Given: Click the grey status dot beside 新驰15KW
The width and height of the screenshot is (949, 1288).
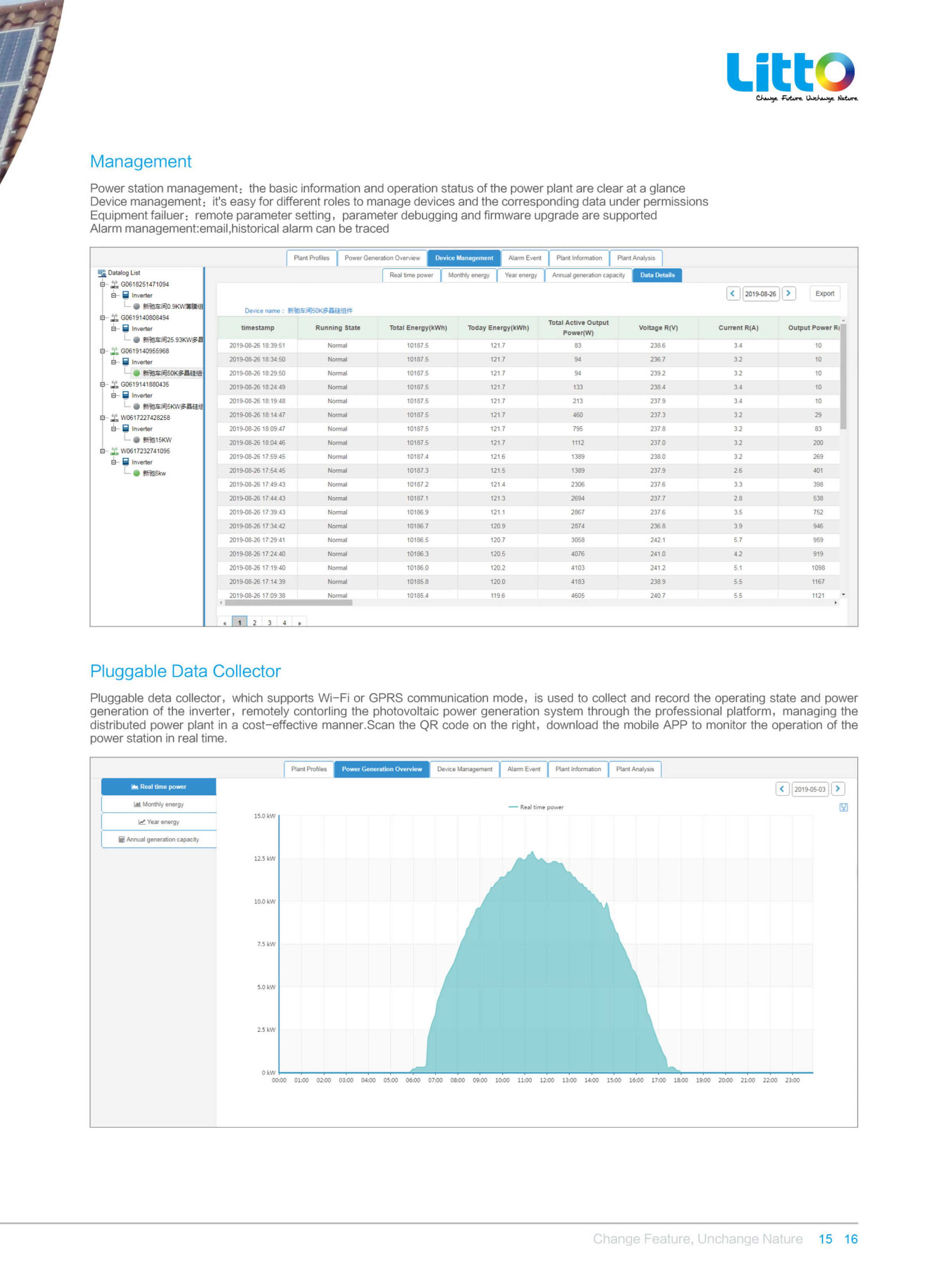Looking at the screenshot, I should (x=137, y=440).
